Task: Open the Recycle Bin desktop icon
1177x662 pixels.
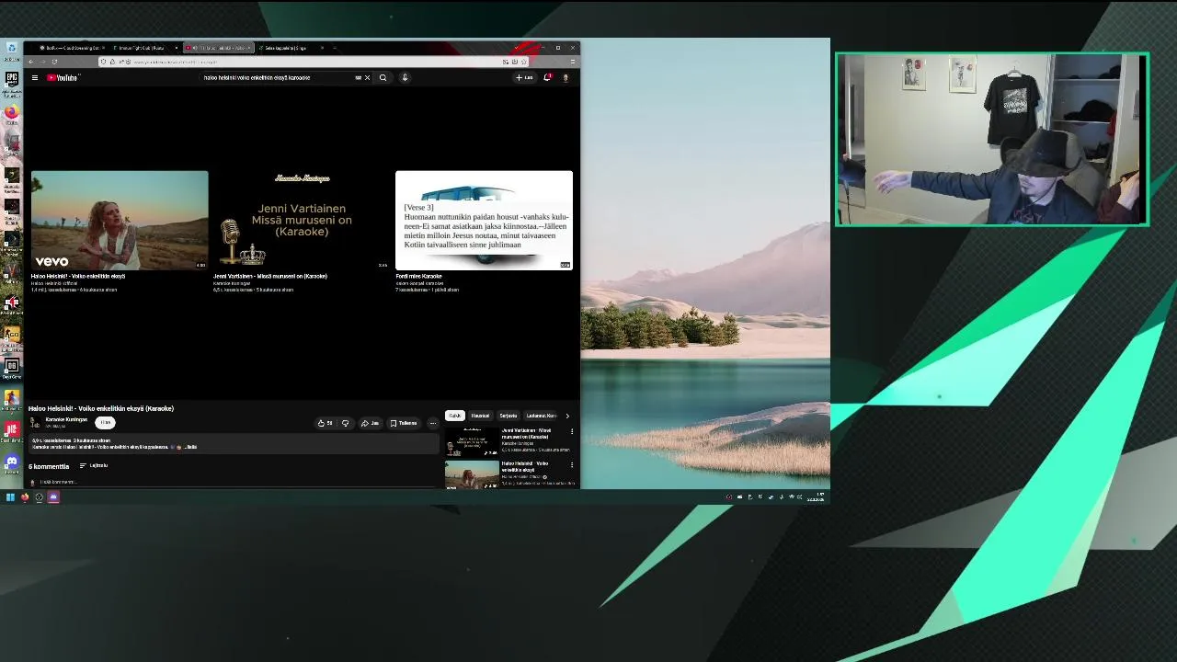Action: click(x=11, y=48)
